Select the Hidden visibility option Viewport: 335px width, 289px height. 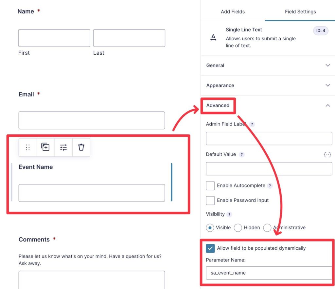[x=238, y=227]
